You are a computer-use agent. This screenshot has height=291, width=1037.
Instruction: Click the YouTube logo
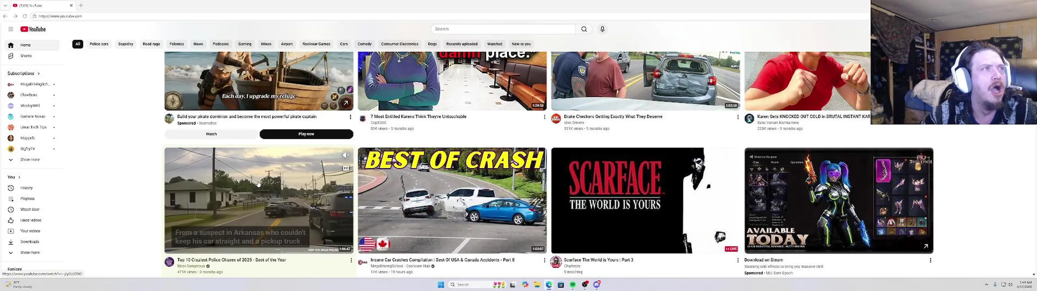(x=33, y=29)
